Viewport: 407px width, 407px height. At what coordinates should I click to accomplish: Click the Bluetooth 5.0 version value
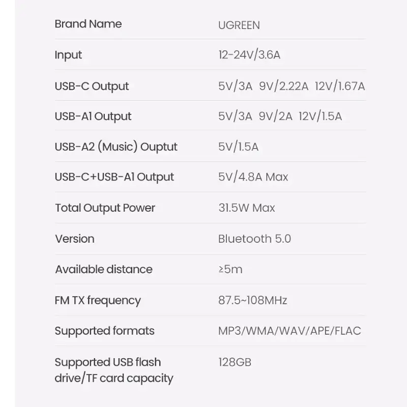click(x=254, y=239)
